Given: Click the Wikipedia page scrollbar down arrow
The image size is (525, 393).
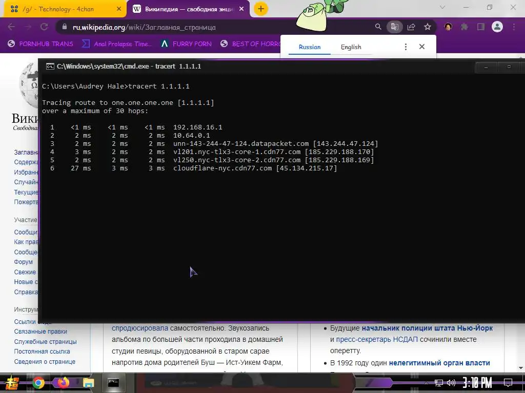Looking at the screenshot, I should click(521, 368).
